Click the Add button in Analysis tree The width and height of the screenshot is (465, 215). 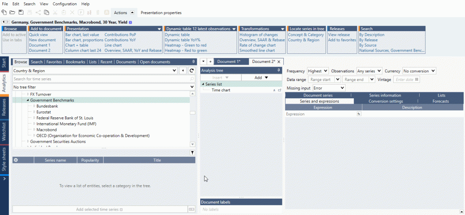261,78
